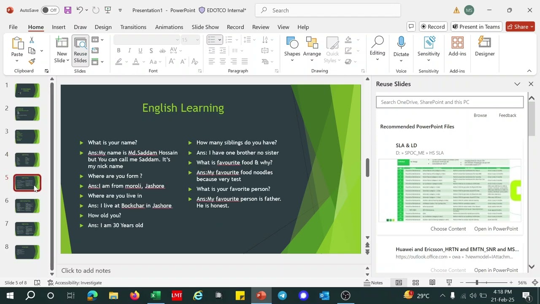Fit slide to current window icon
This screenshot has width=540, height=304.
point(535,282)
